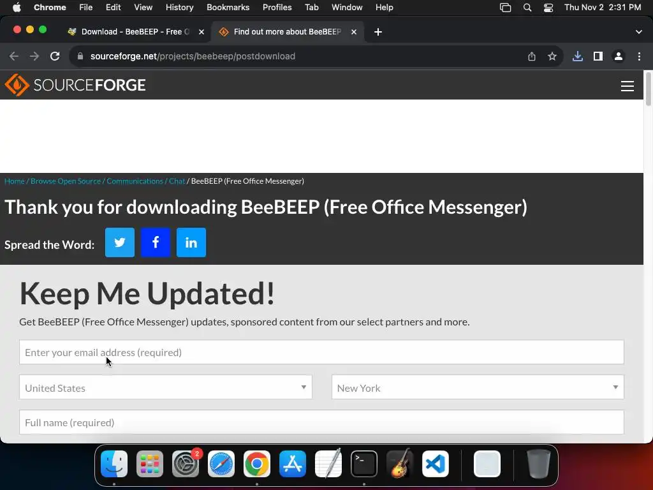Go back to the previous page
Image resolution: width=653 pixels, height=490 pixels.
click(x=14, y=56)
